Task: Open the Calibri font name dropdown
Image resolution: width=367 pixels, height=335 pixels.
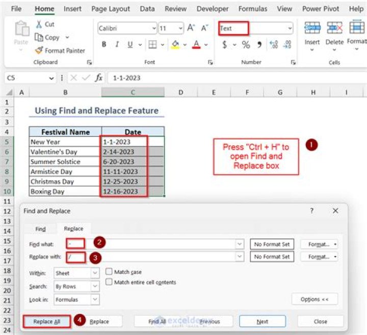Action: [x=154, y=29]
